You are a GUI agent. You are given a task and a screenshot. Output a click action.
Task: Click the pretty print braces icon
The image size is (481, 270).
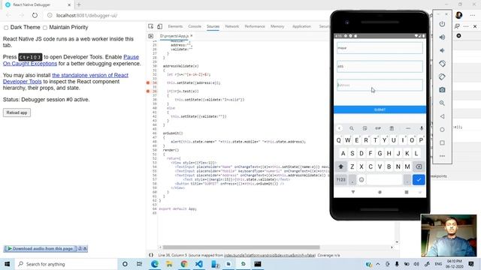[151, 255]
